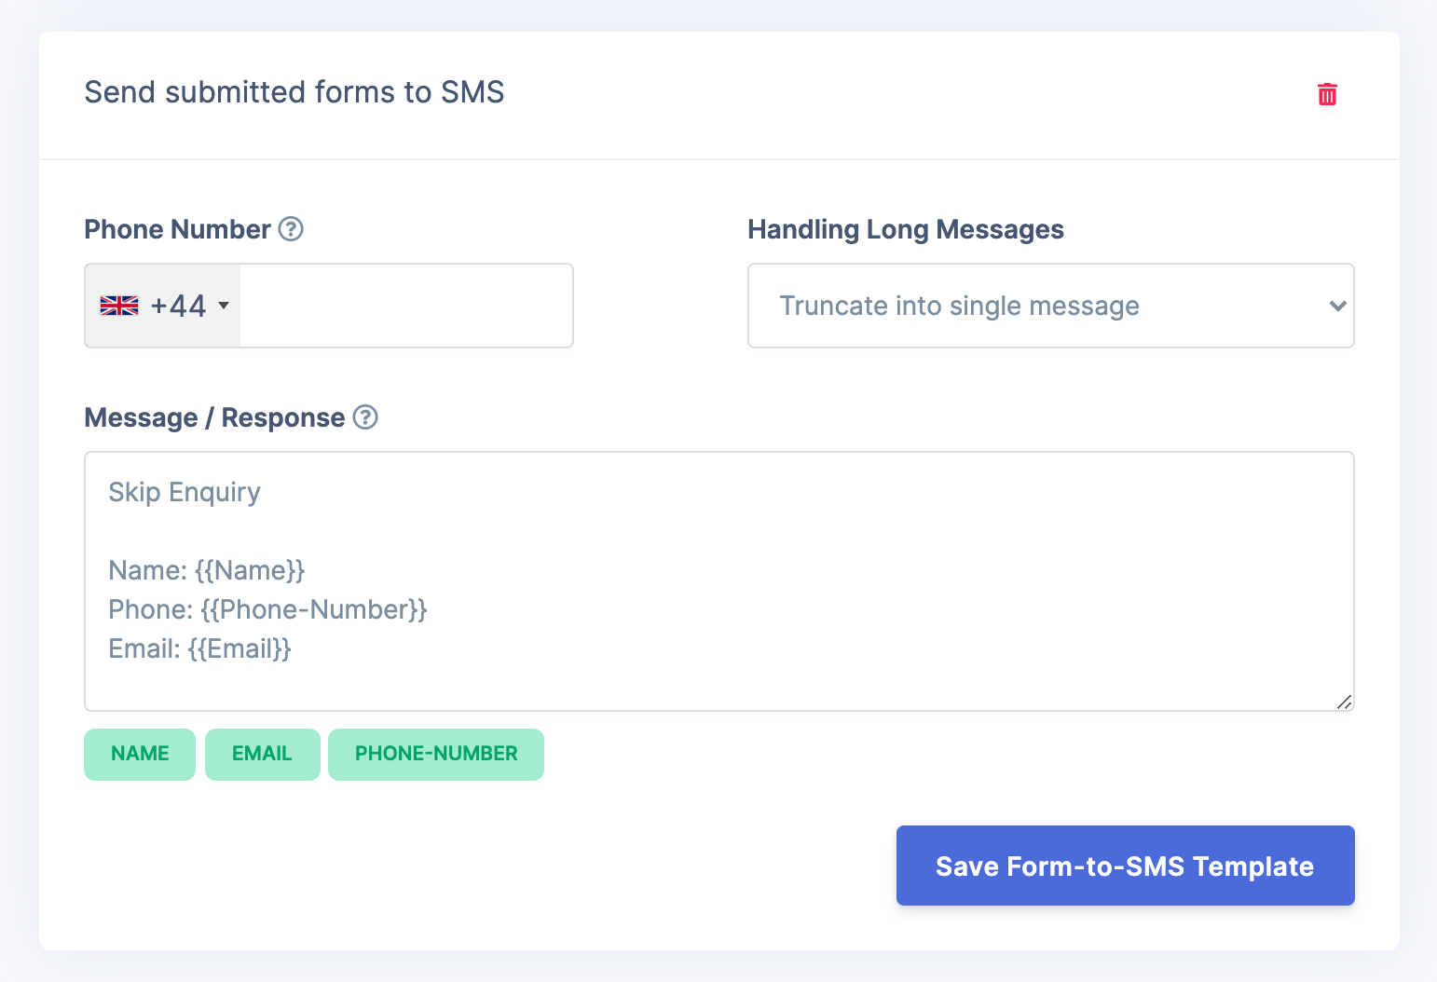Place cursor on the Skip Enquiry line

pos(185,492)
